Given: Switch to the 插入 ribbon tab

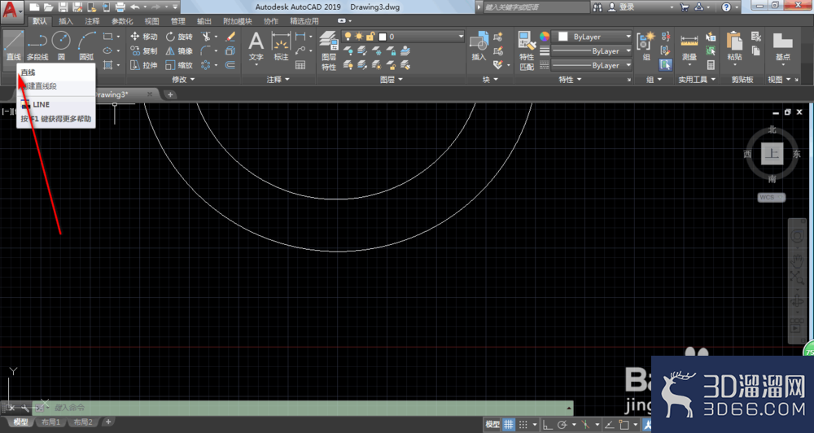Looking at the screenshot, I should [x=66, y=21].
